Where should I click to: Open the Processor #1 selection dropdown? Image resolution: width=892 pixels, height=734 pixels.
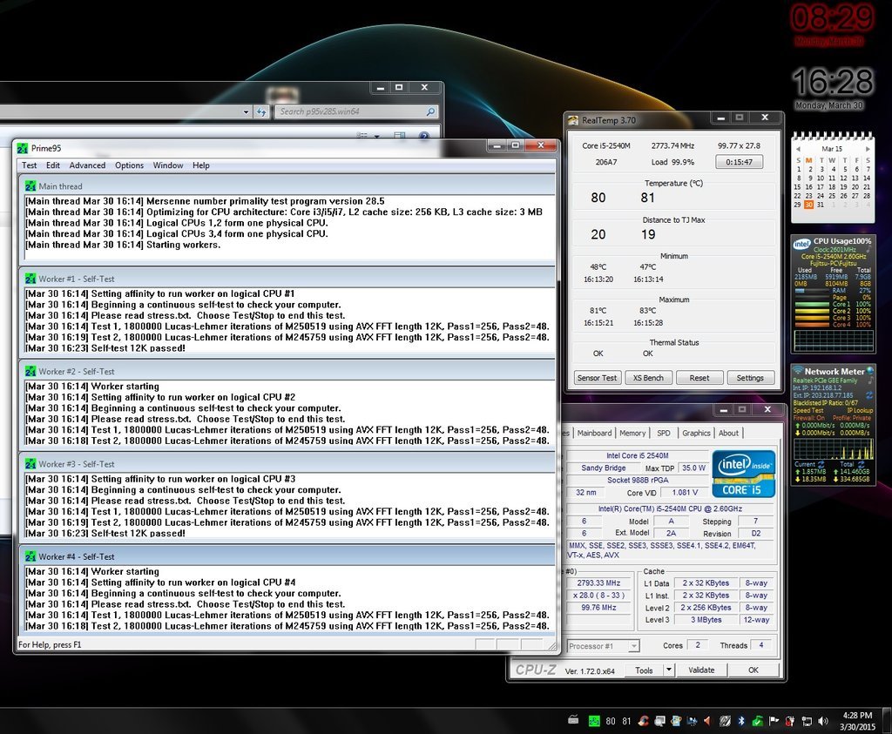pos(634,646)
